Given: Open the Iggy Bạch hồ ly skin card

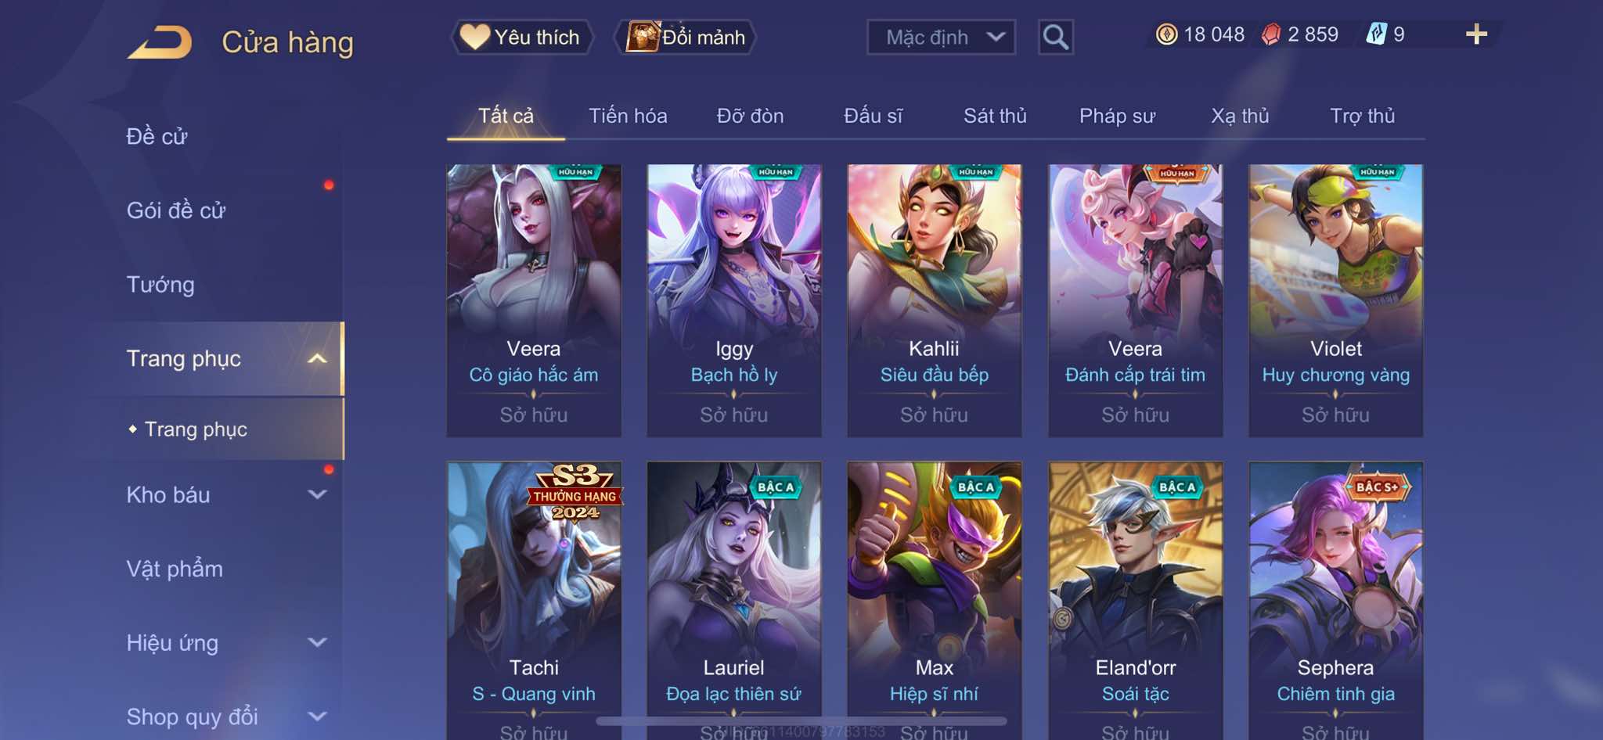Looking at the screenshot, I should (x=734, y=300).
